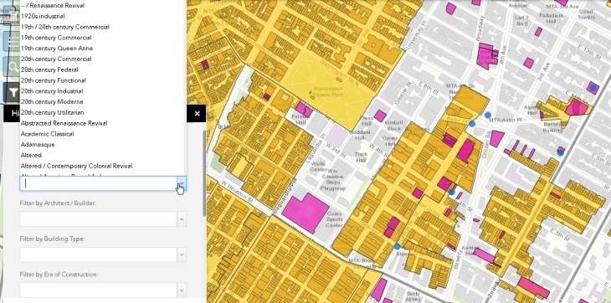611x303 pixels.
Task: Click the blue subway marker near Bleecker
Action: click(397, 247)
